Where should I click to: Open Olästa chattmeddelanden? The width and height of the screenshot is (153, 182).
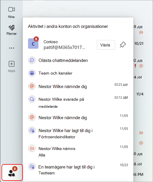(78, 60)
